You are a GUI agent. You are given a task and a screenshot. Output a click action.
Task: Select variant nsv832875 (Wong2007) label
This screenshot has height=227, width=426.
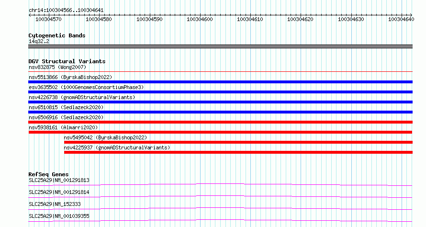[57, 67]
